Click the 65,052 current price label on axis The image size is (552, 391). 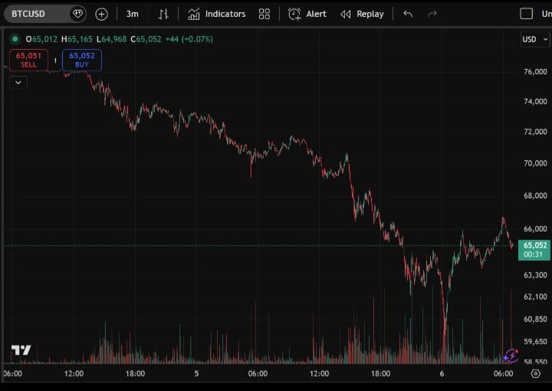[x=534, y=245]
